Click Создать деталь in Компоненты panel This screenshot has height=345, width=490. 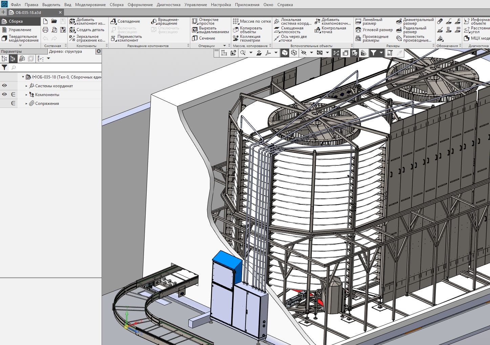coord(87,30)
